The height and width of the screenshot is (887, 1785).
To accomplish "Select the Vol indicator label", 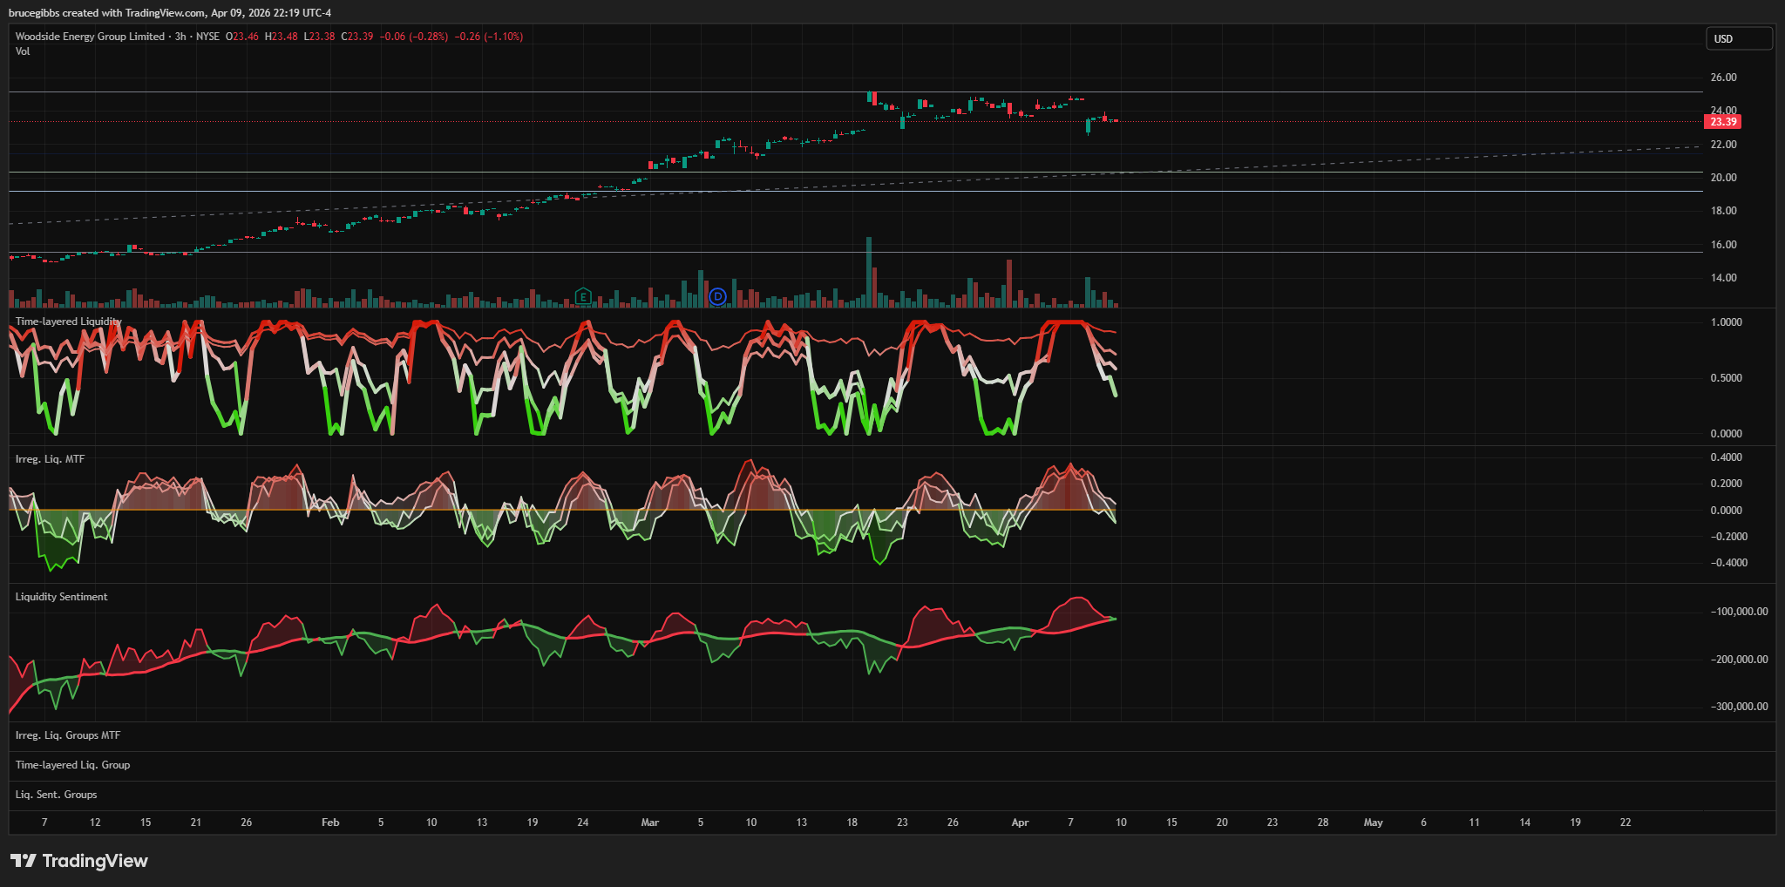I will (23, 51).
